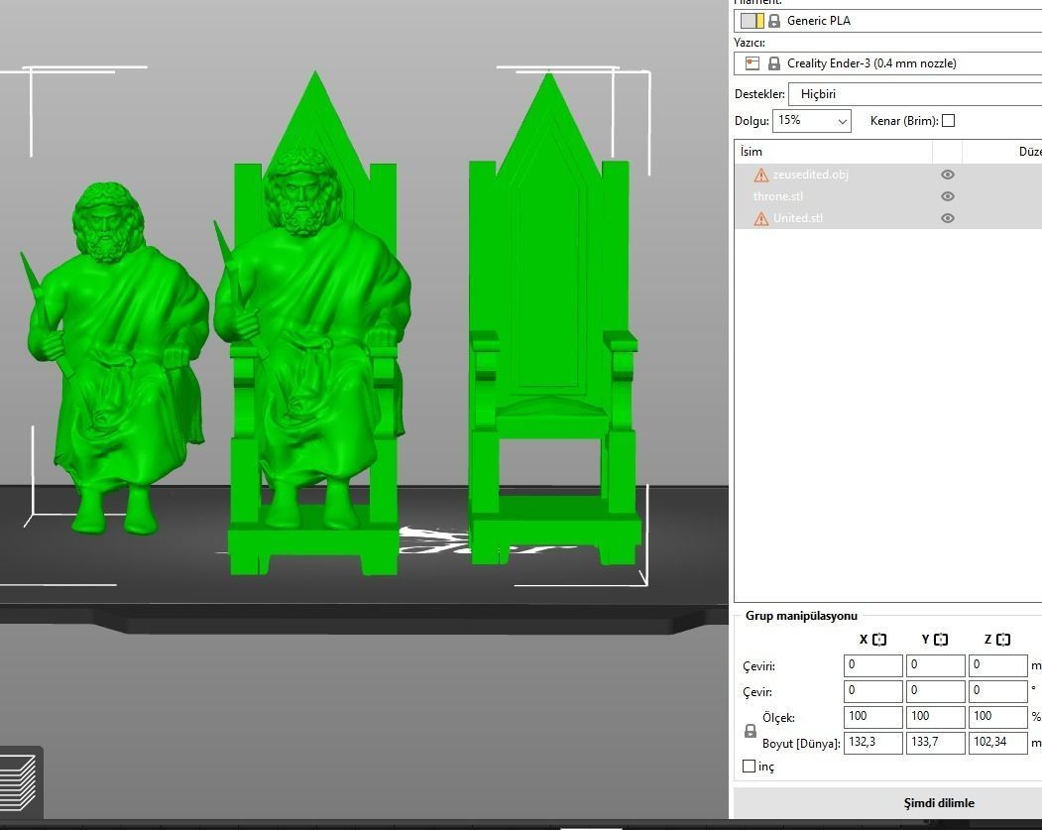Hide the throne.stl object
Screen dimensions: 1042x830
[x=948, y=196]
